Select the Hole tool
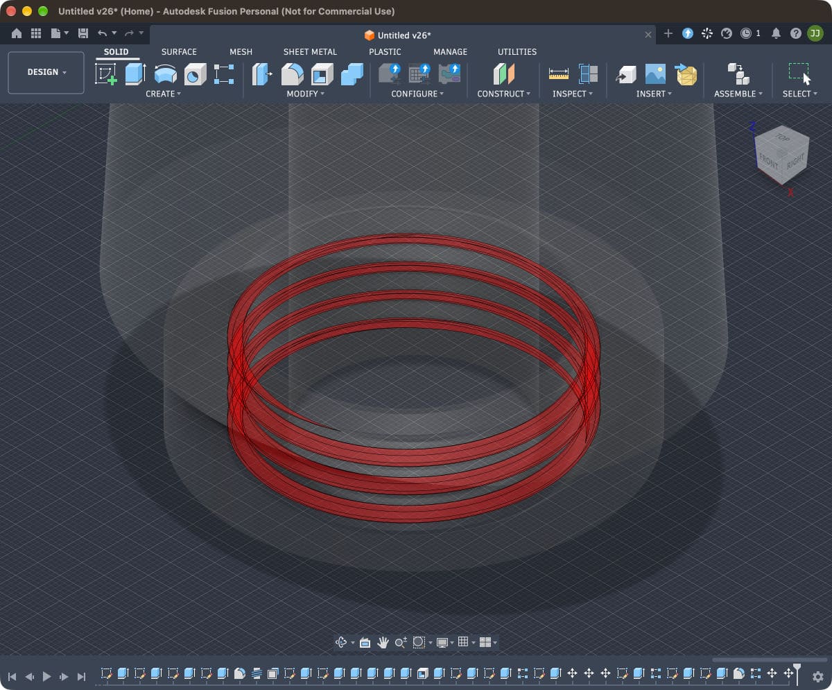The image size is (832, 690). point(195,74)
